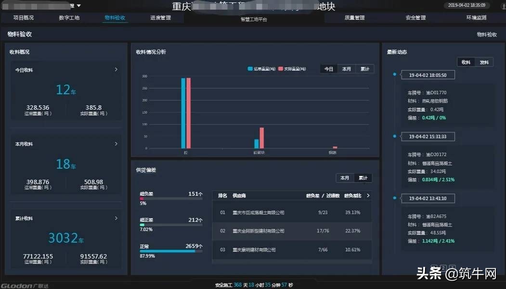Click the 正常 87.99% progress bar
The width and height of the screenshot is (506, 289).
[169, 251]
